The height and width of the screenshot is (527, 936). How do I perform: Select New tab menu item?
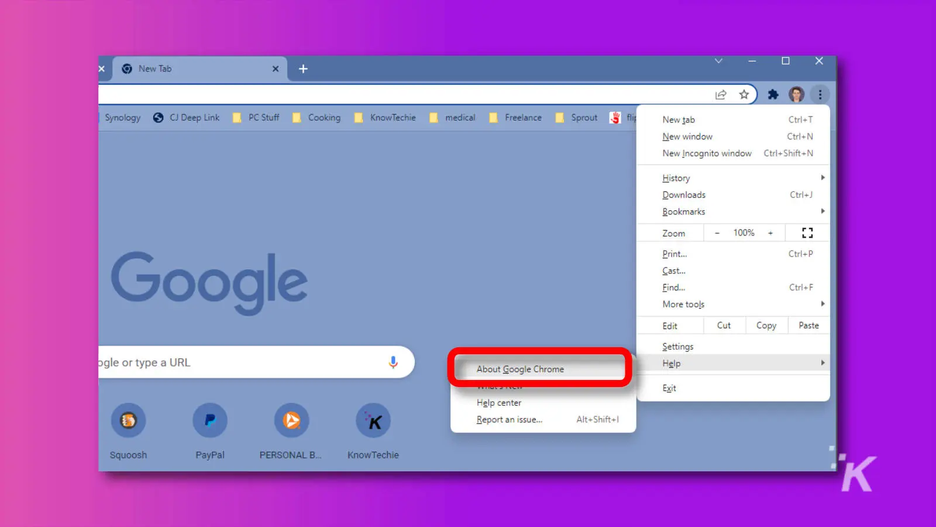[x=733, y=119]
